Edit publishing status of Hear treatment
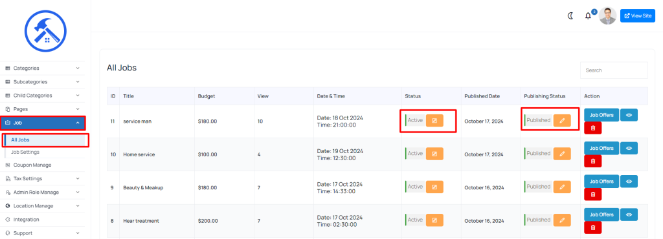The height and width of the screenshot is (239, 663). point(562,220)
